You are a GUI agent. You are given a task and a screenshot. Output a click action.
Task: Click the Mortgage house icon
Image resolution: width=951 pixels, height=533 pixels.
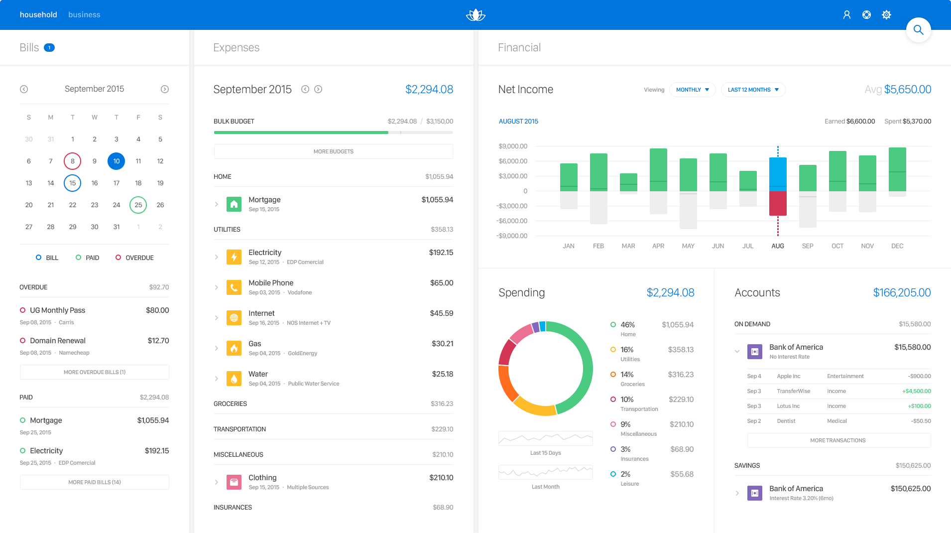pyautogui.click(x=234, y=204)
